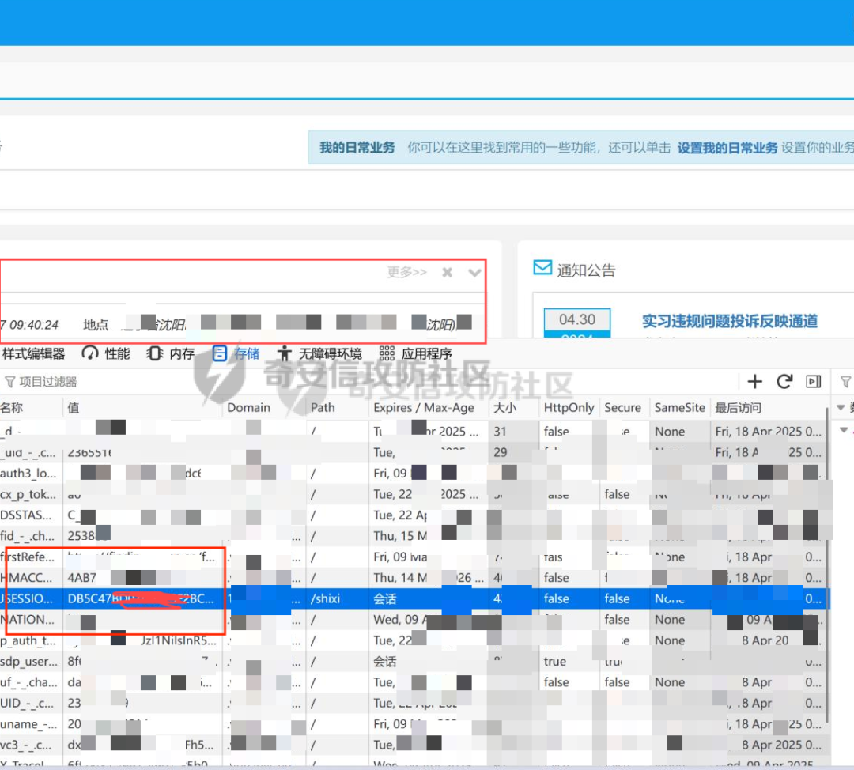Expand the right pane disclosure triangle
This screenshot has height=770, width=854.
pos(844,429)
